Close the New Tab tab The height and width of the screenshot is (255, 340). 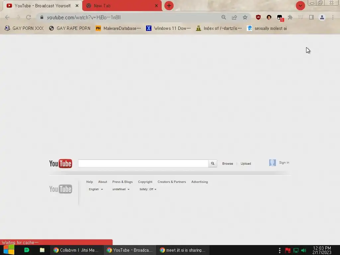coord(156,6)
